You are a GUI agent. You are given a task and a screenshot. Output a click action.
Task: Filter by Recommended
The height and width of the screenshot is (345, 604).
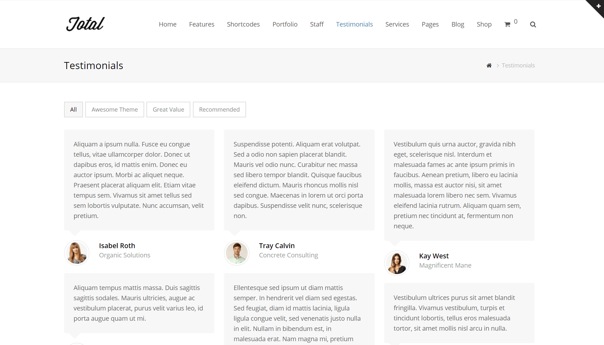pos(219,110)
